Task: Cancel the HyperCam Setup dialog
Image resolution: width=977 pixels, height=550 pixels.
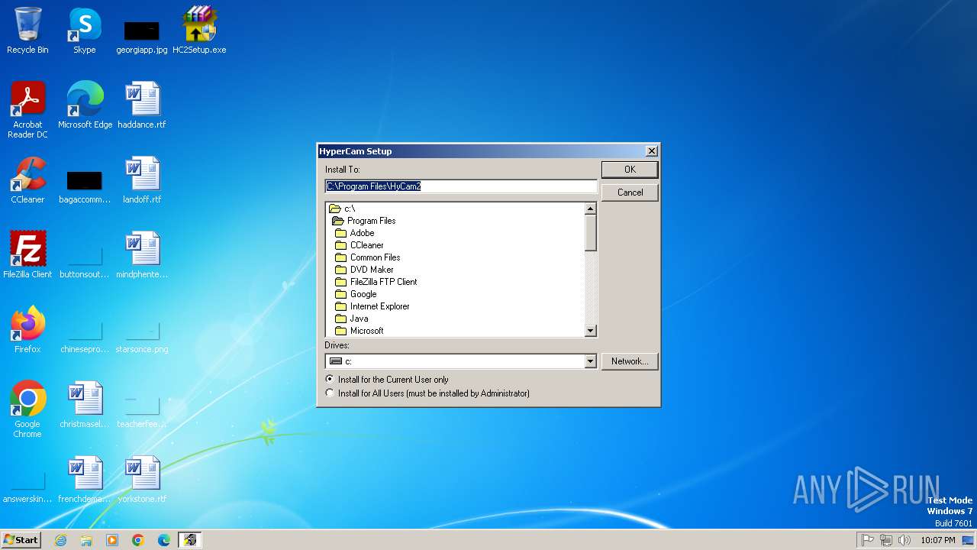Action: click(x=630, y=192)
